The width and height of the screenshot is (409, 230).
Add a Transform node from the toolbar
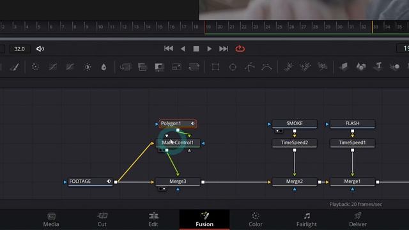coord(194,67)
